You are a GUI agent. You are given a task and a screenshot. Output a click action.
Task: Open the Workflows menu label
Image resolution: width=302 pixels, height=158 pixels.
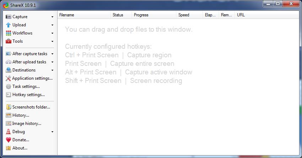tap(22, 33)
